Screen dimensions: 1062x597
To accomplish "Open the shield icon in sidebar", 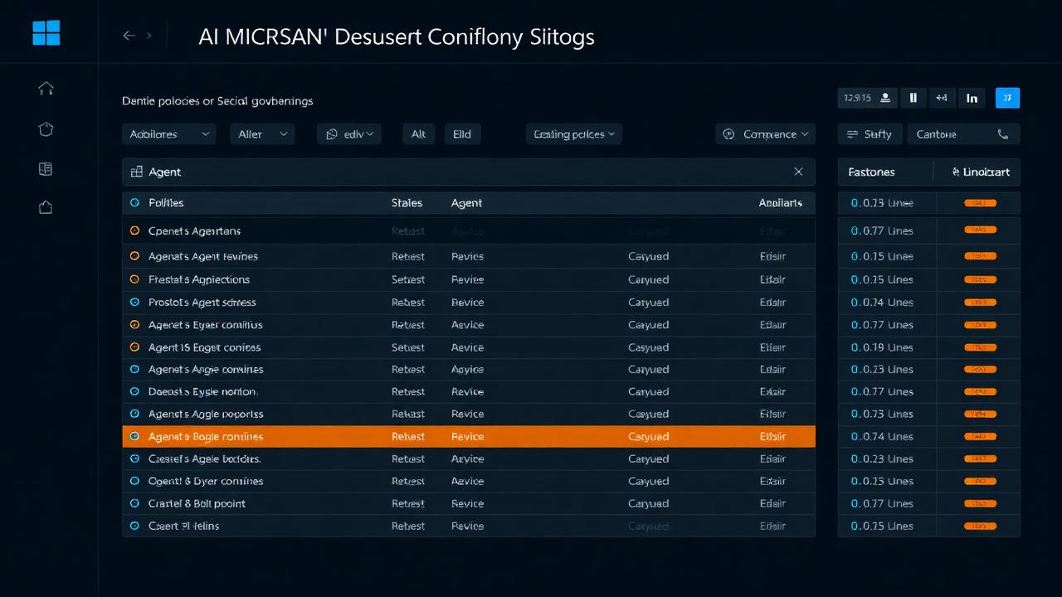I will coord(46,129).
